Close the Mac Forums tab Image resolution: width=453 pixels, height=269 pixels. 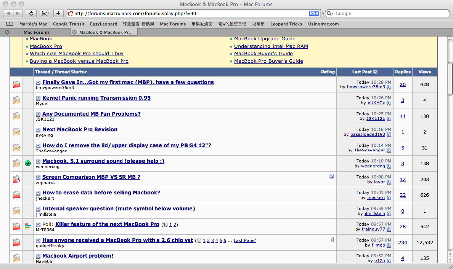pyautogui.click(x=8, y=32)
